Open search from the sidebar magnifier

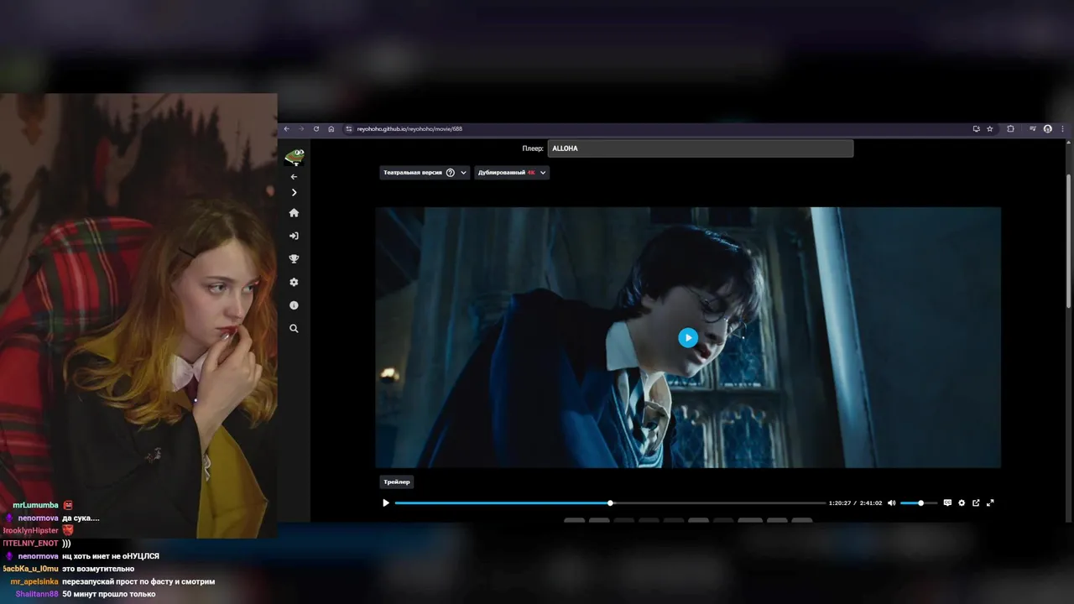click(x=294, y=329)
